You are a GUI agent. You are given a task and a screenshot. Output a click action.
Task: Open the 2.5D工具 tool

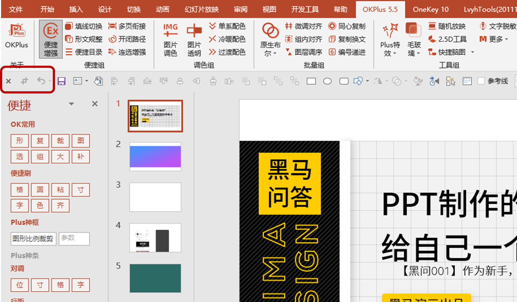point(448,39)
